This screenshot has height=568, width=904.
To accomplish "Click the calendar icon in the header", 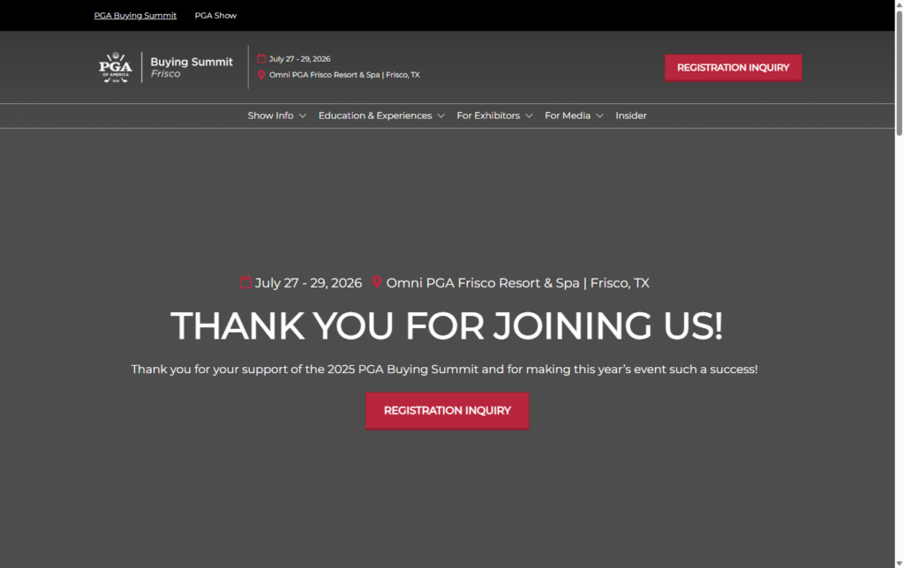I will coord(261,59).
